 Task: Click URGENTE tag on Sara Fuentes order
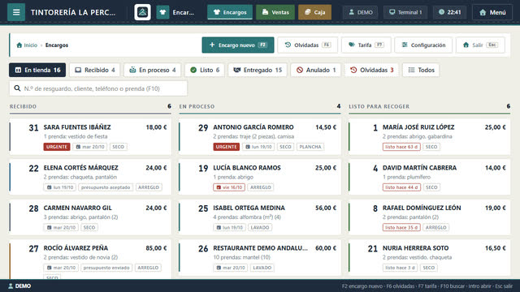(x=57, y=147)
